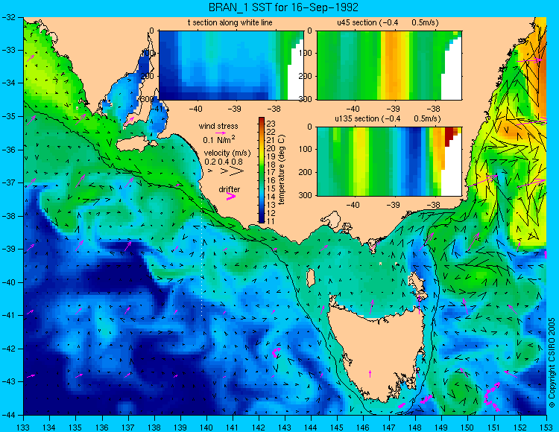The image size is (559, 432).
Task: Click the "133" longitude axis label
Action: coord(24,428)
